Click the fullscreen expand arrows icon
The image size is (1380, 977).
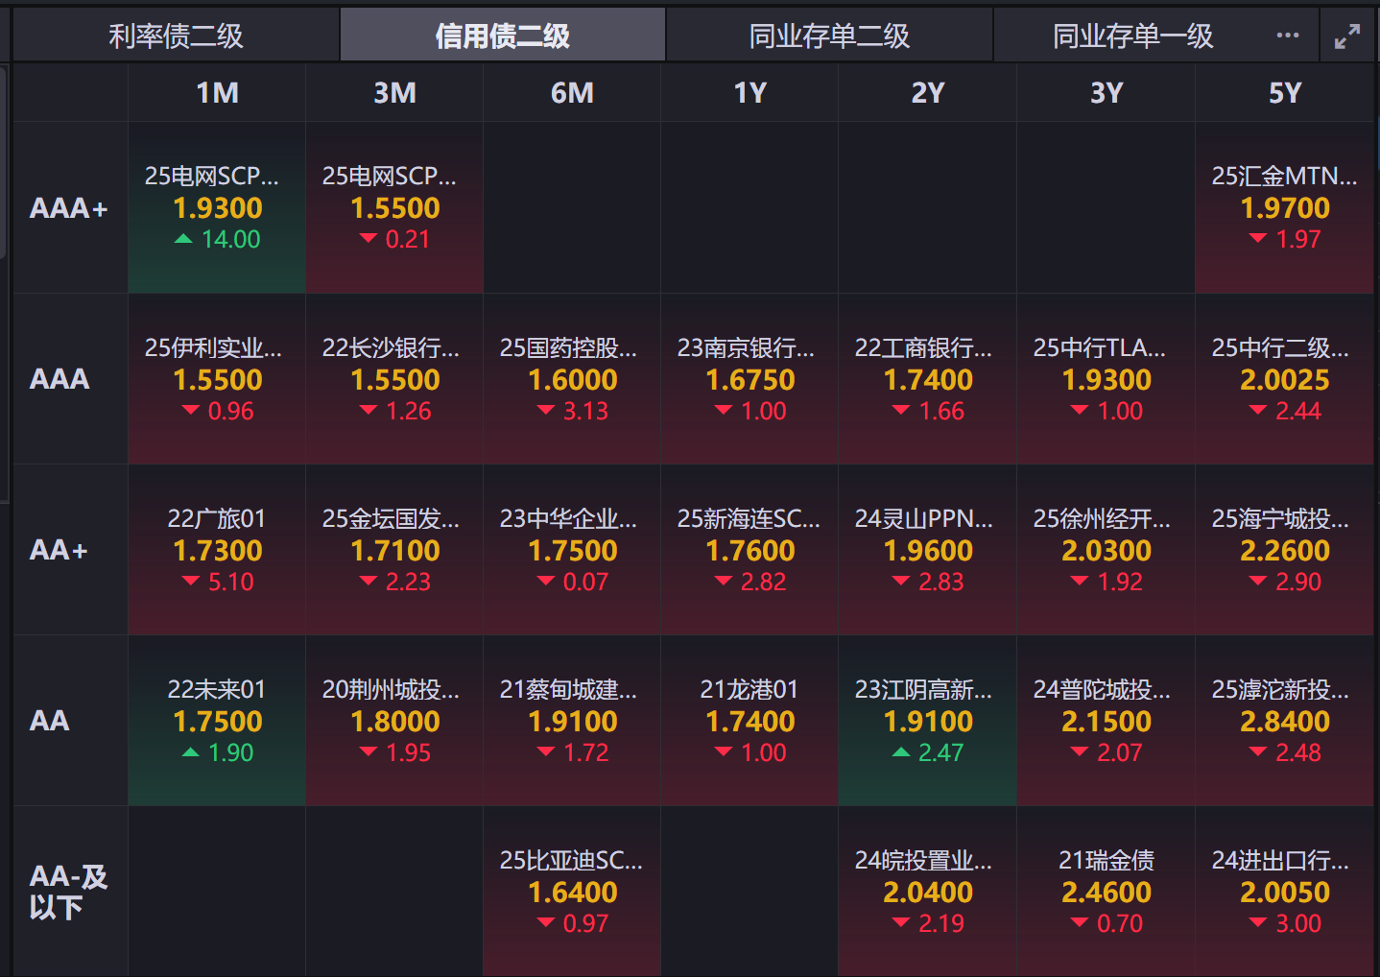1347,36
